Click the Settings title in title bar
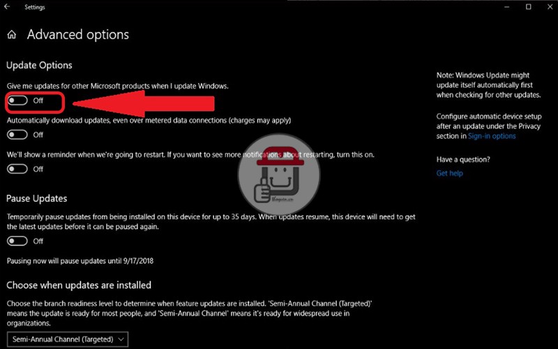The image size is (558, 349). (x=34, y=7)
